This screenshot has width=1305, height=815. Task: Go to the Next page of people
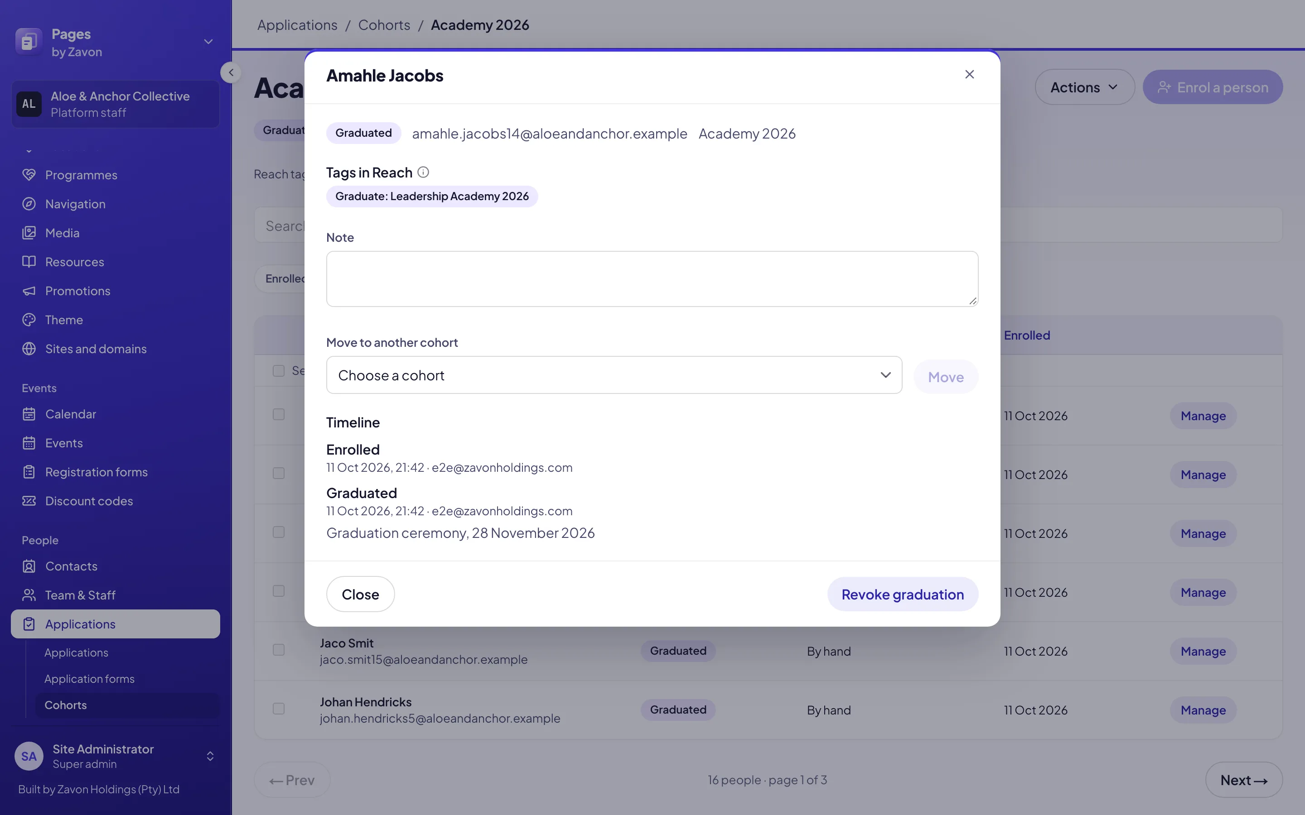[x=1244, y=780]
